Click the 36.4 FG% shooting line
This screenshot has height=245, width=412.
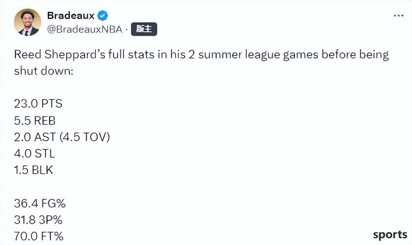tap(40, 204)
